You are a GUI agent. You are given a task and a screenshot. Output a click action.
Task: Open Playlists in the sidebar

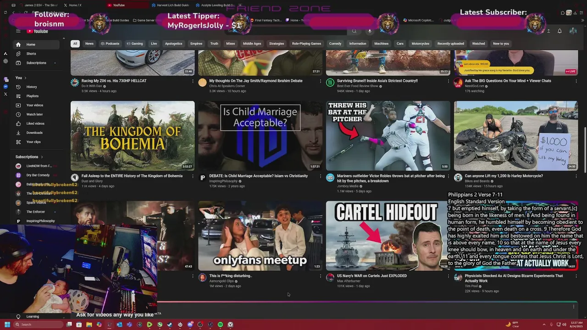[x=37, y=96]
